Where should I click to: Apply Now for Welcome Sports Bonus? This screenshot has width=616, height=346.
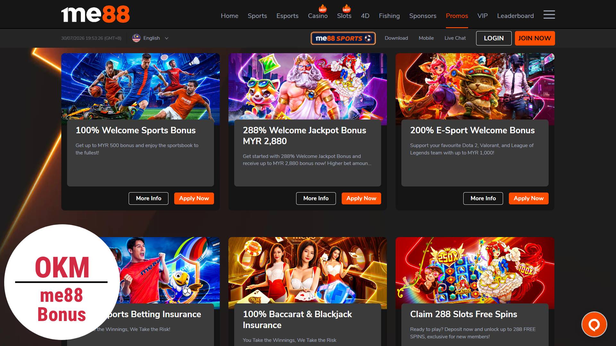pos(194,198)
